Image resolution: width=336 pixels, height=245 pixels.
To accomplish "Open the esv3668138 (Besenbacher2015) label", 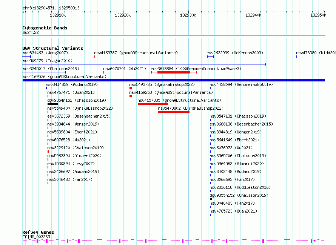I will pos(241,124).
